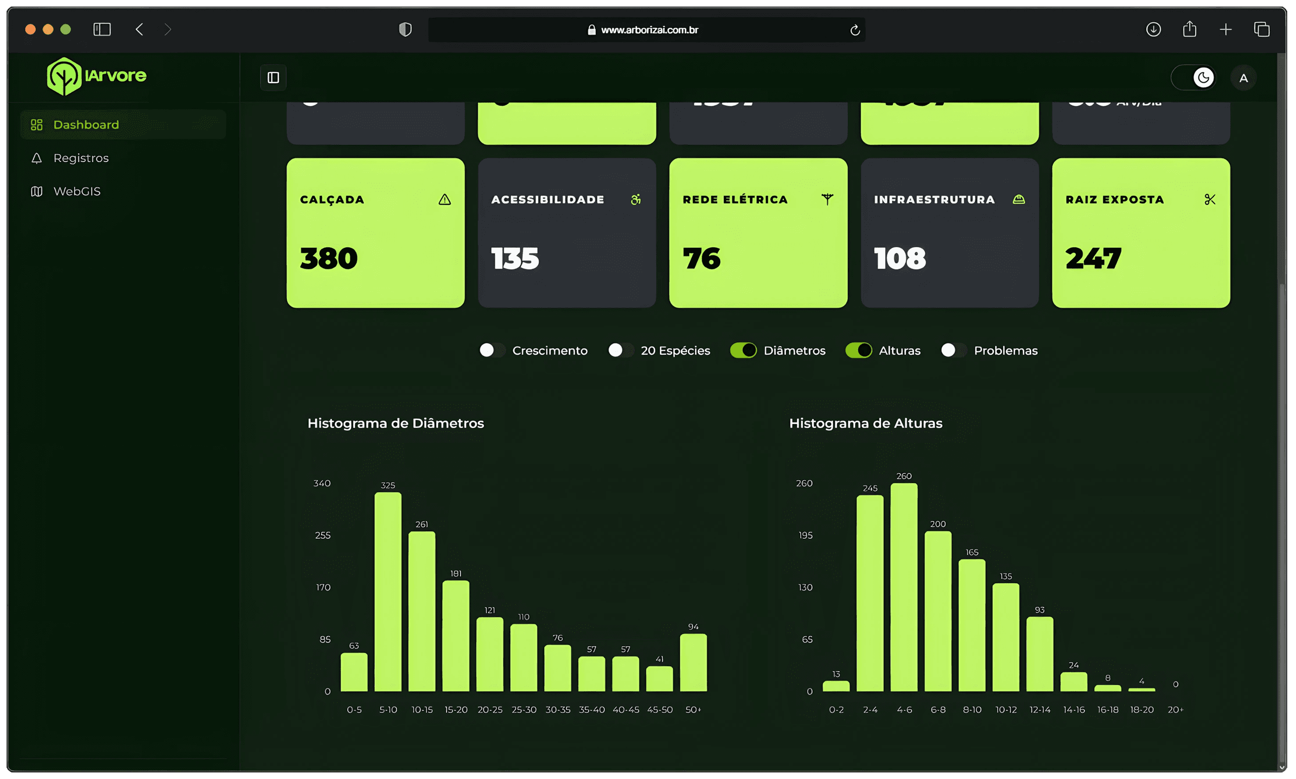The width and height of the screenshot is (1296, 779).
Task: Click the warning triangle on the Calçada card
Action: coord(445,199)
